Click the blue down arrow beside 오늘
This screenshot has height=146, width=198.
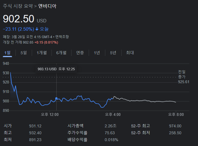pyautogui.click(x=37, y=29)
